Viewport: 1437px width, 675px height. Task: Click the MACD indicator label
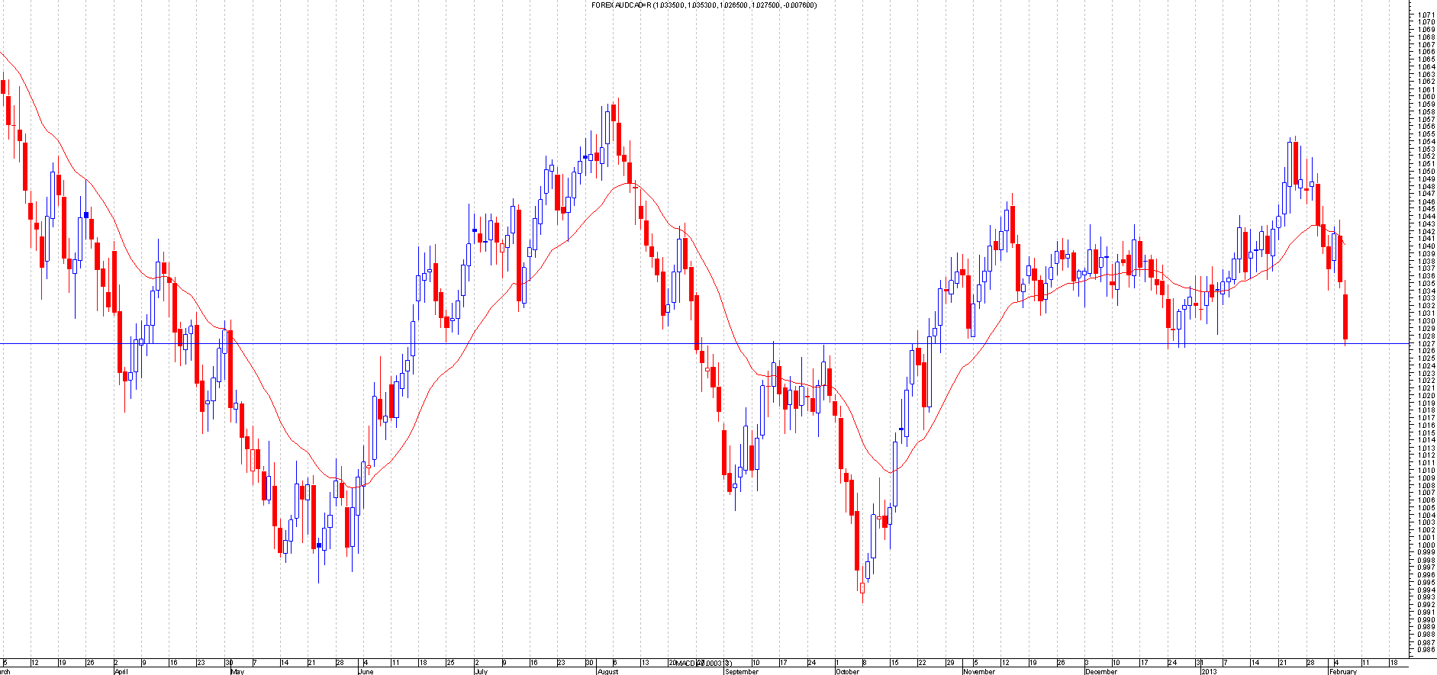pos(686,664)
